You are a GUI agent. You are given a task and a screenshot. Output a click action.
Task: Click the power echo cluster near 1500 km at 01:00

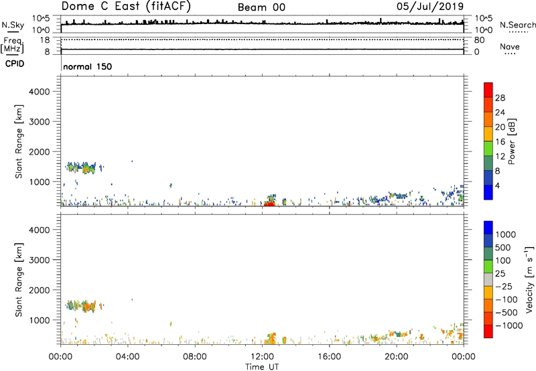point(82,167)
